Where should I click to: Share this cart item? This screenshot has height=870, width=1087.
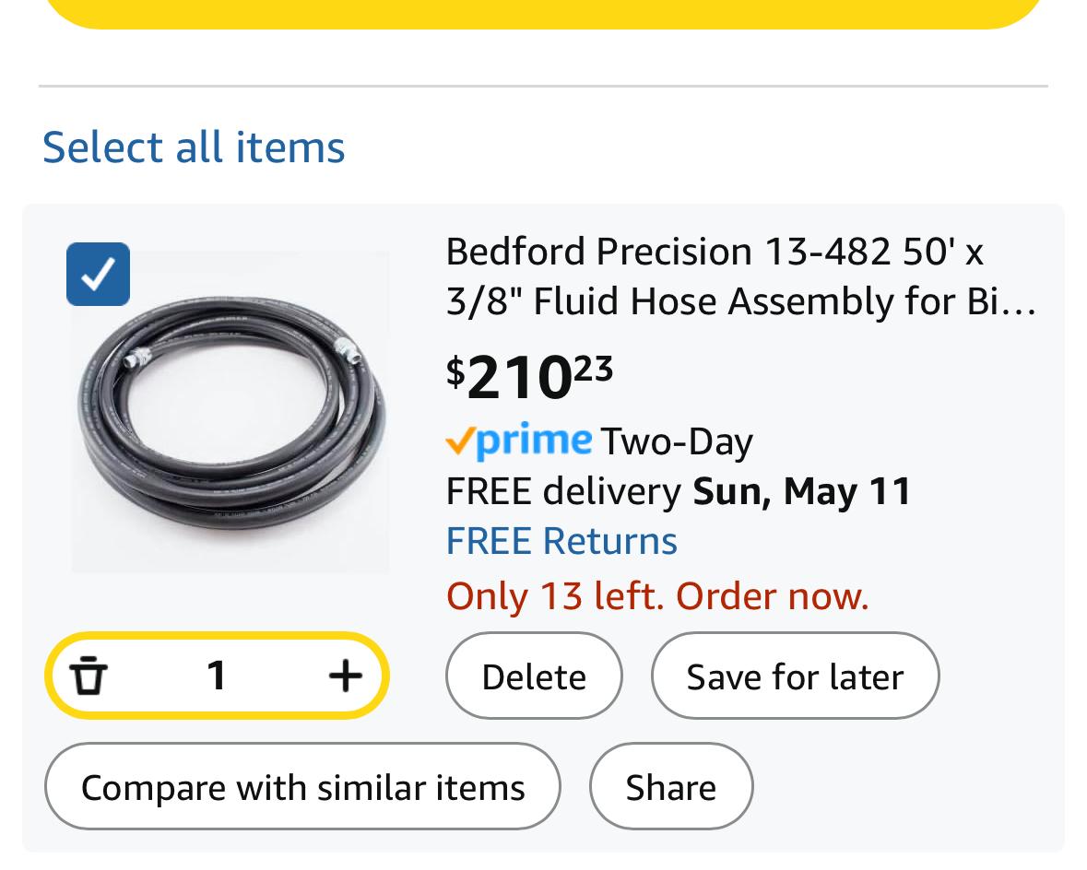click(x=670, y=787)
